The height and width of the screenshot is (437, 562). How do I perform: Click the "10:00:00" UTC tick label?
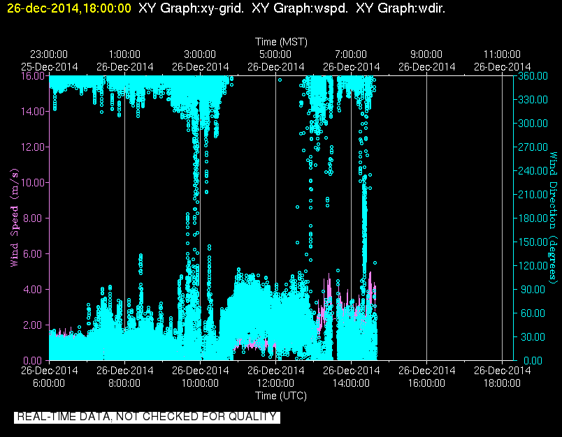[x=200, y=383]
